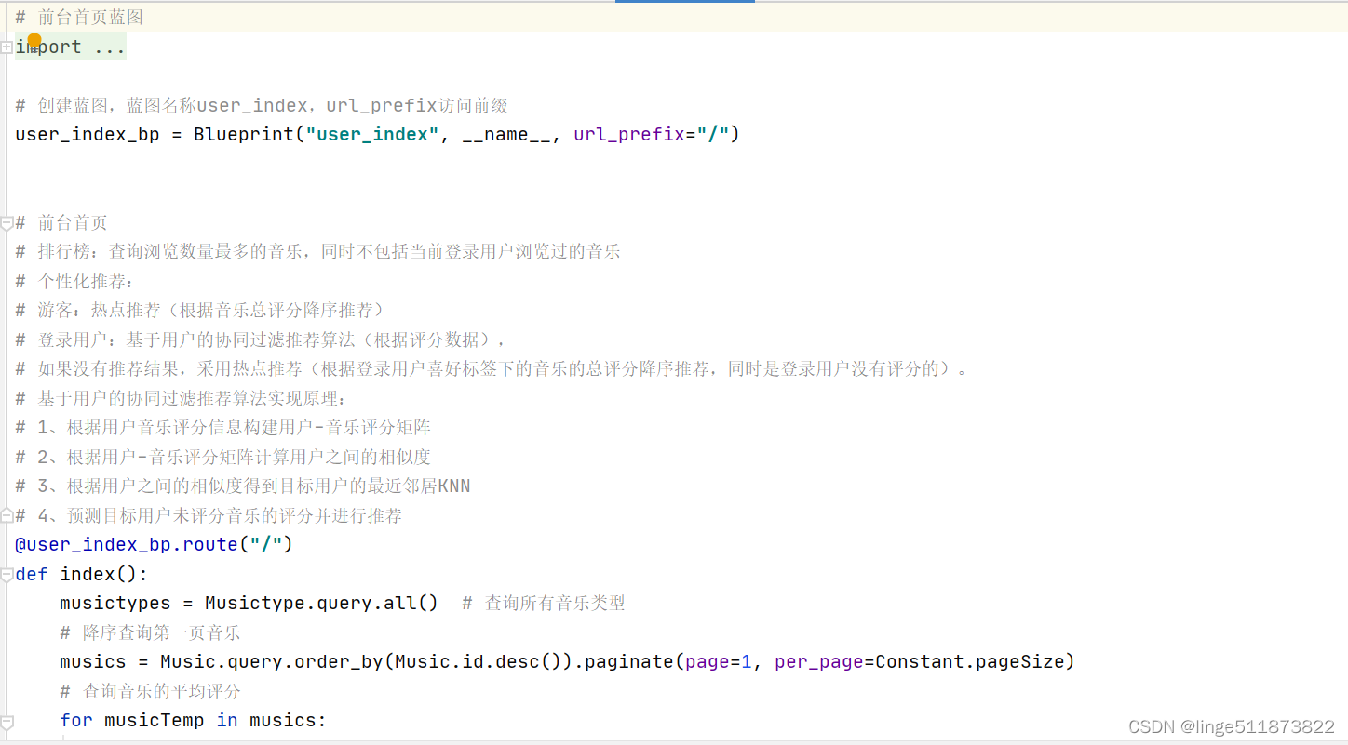Click the url_prefix="/" keyword argument in Blueprint call
The image size is (1348, 745).
pyautogui.click(x=652, y=134)
